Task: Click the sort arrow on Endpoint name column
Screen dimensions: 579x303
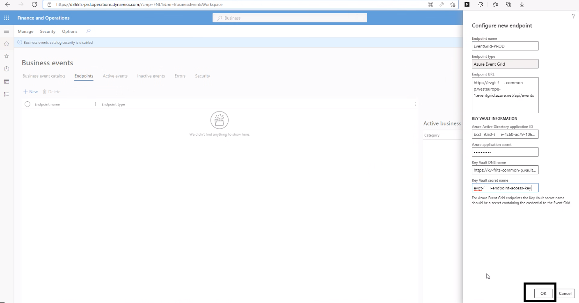Action: coord(96,104)
